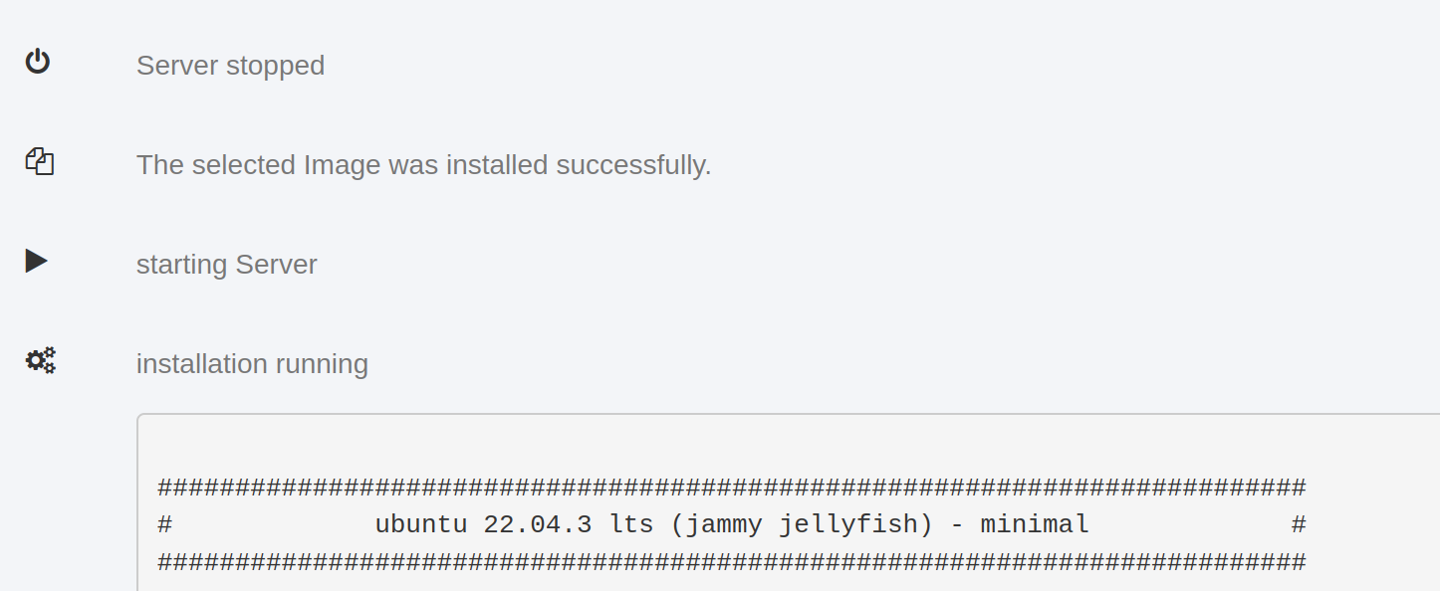Click the 'installation running' status label

252,364
